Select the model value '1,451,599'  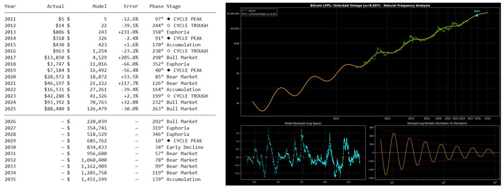pos(94,179)
